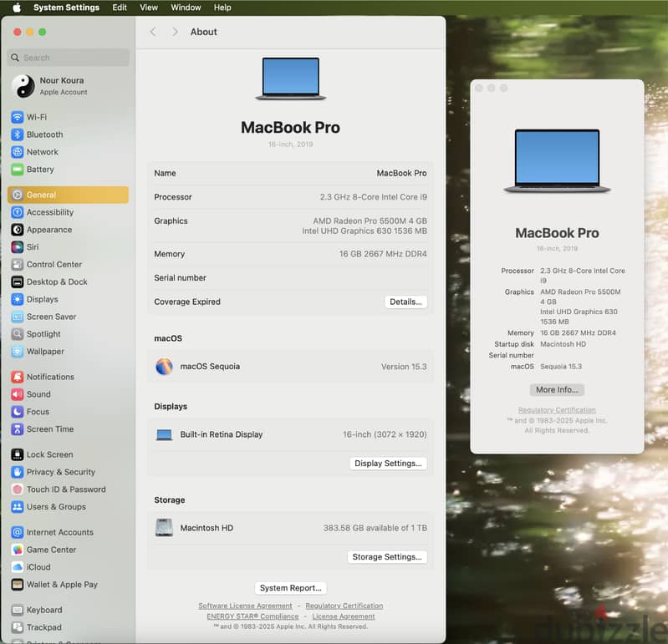Screen dimensions: 668x644
Task: Click the large MacBook Pro image in About pane
Action: point(291,79)
